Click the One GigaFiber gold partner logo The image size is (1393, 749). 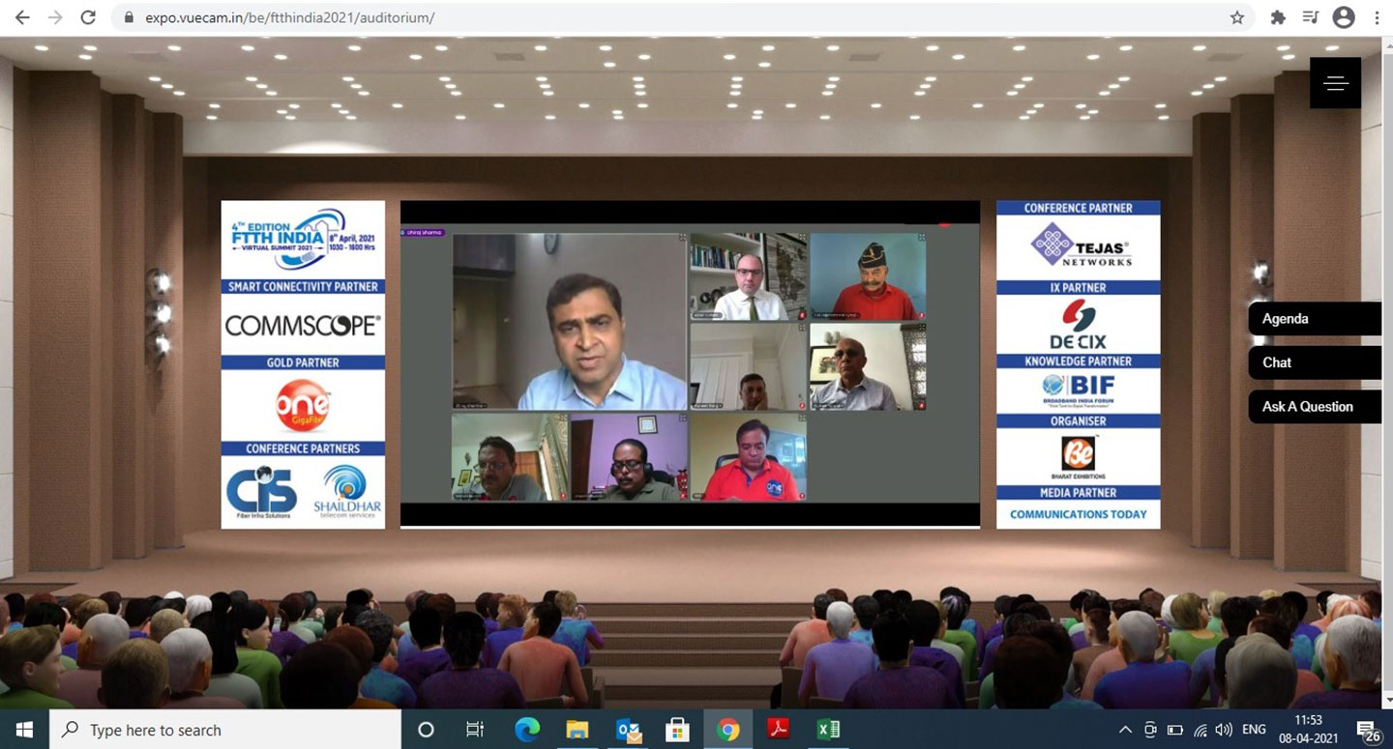point(303,406)
